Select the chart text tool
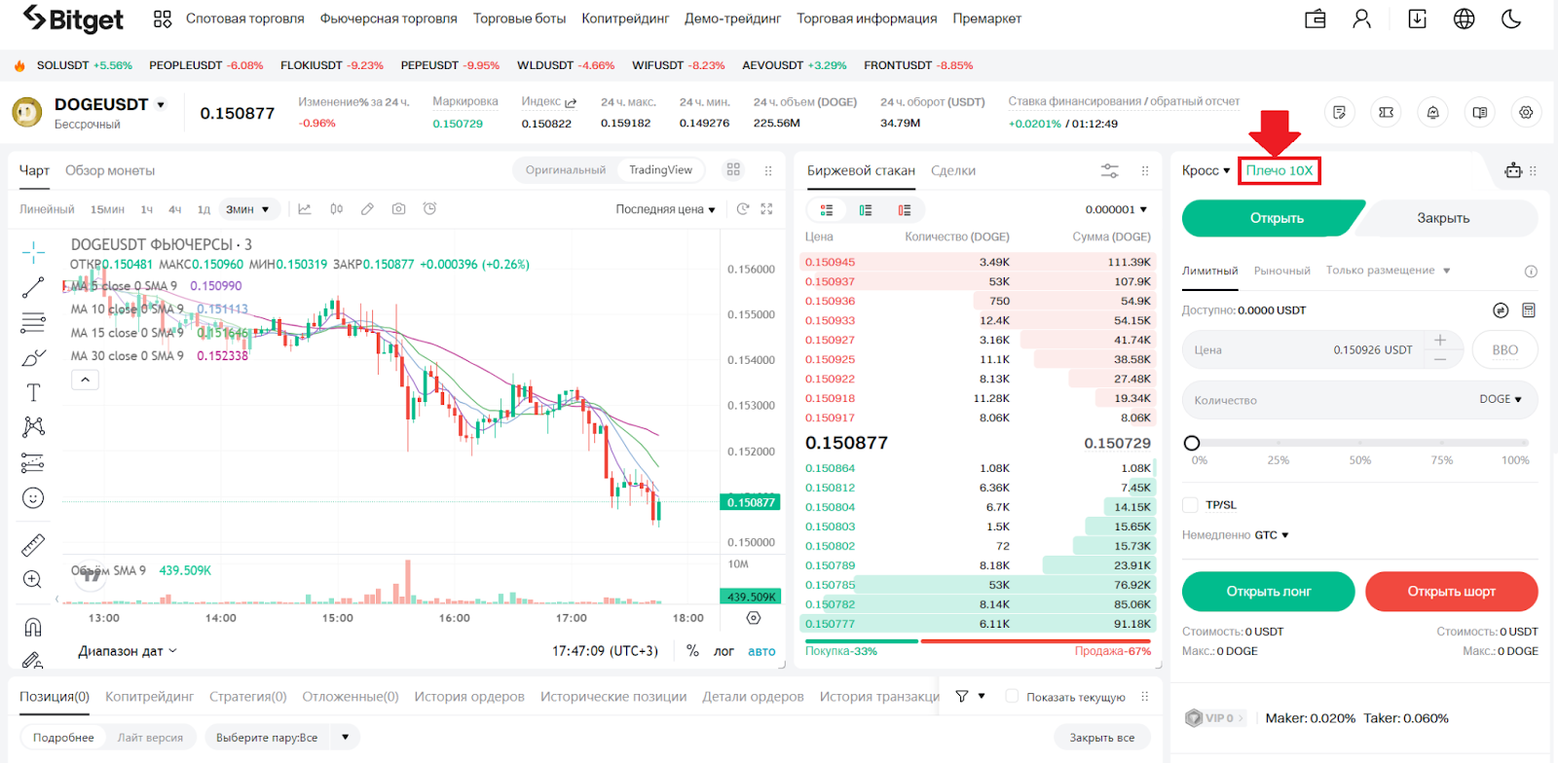 click(33, 392)
